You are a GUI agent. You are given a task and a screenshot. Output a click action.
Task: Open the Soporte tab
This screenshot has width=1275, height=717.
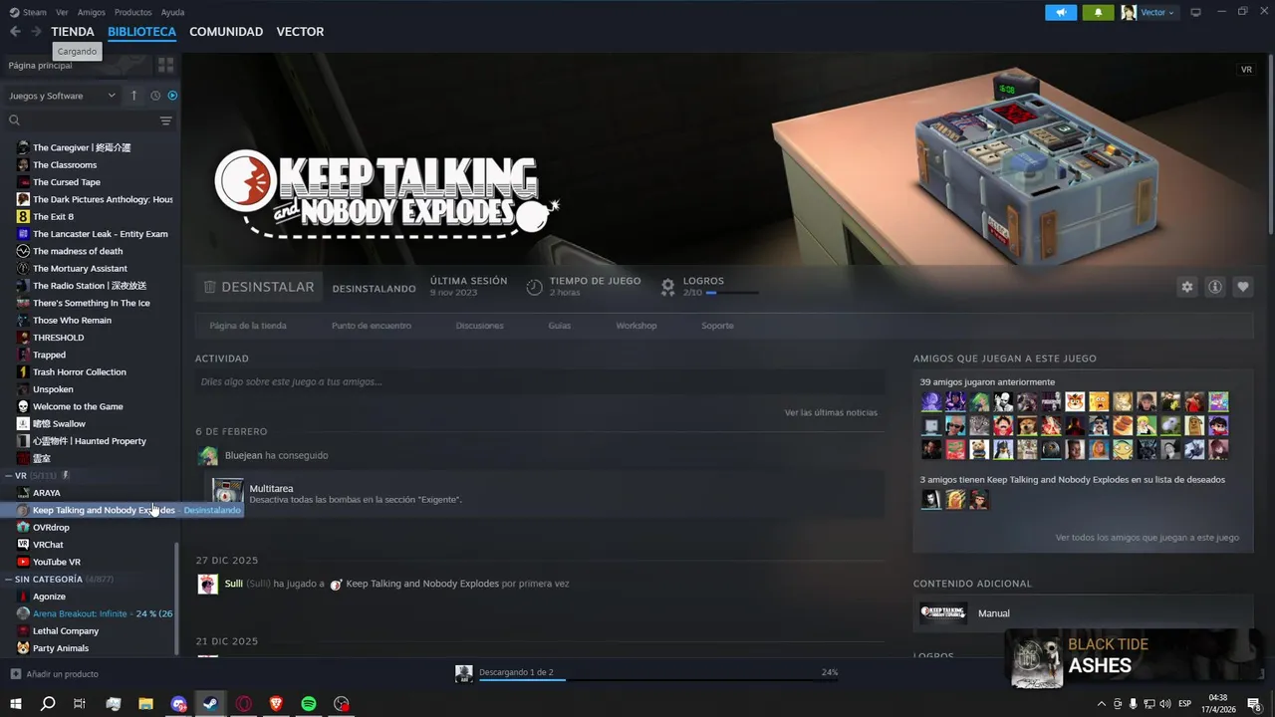tap(717, 326)
